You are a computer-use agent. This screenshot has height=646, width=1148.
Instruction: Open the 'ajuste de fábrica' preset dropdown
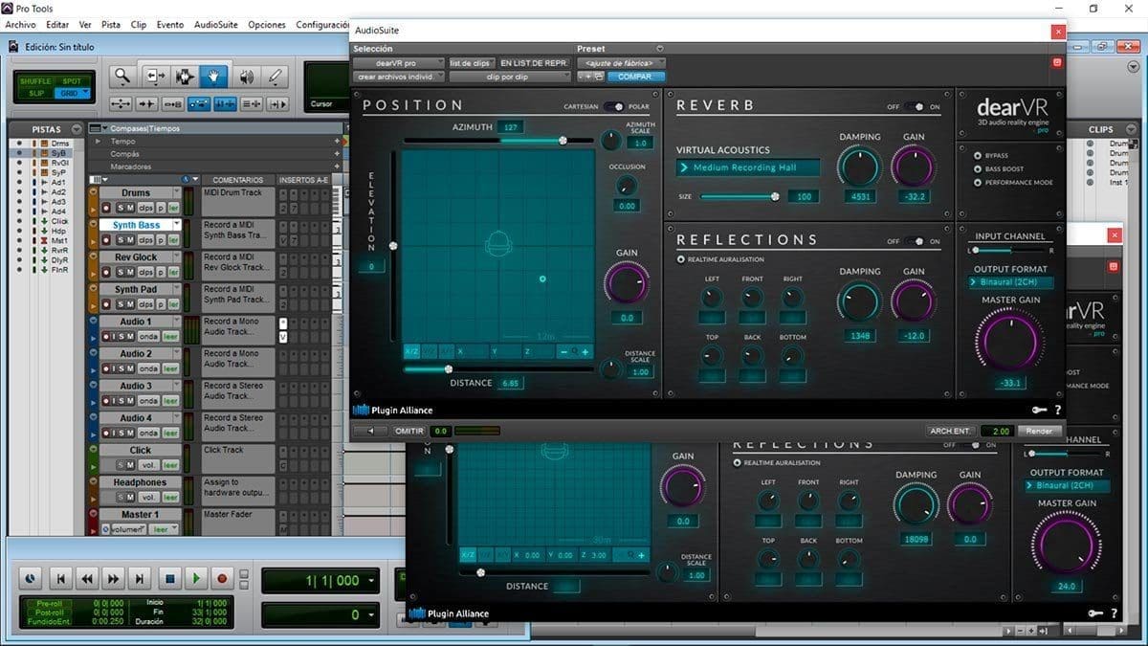pyautogui.click(x=620, y=63)
